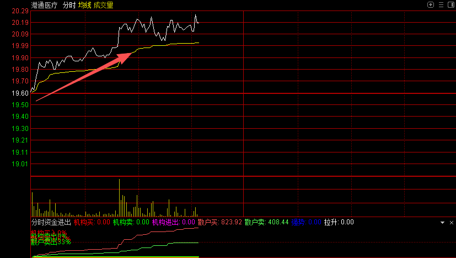Click the upload arrow icon at top right
This screenshot has height=258, width=456.
431,4
